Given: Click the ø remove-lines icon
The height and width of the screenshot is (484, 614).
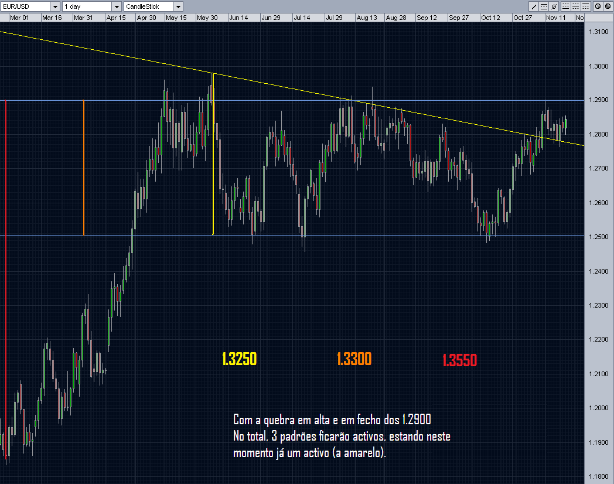Looking at the screenshot, I should point(554,6).
